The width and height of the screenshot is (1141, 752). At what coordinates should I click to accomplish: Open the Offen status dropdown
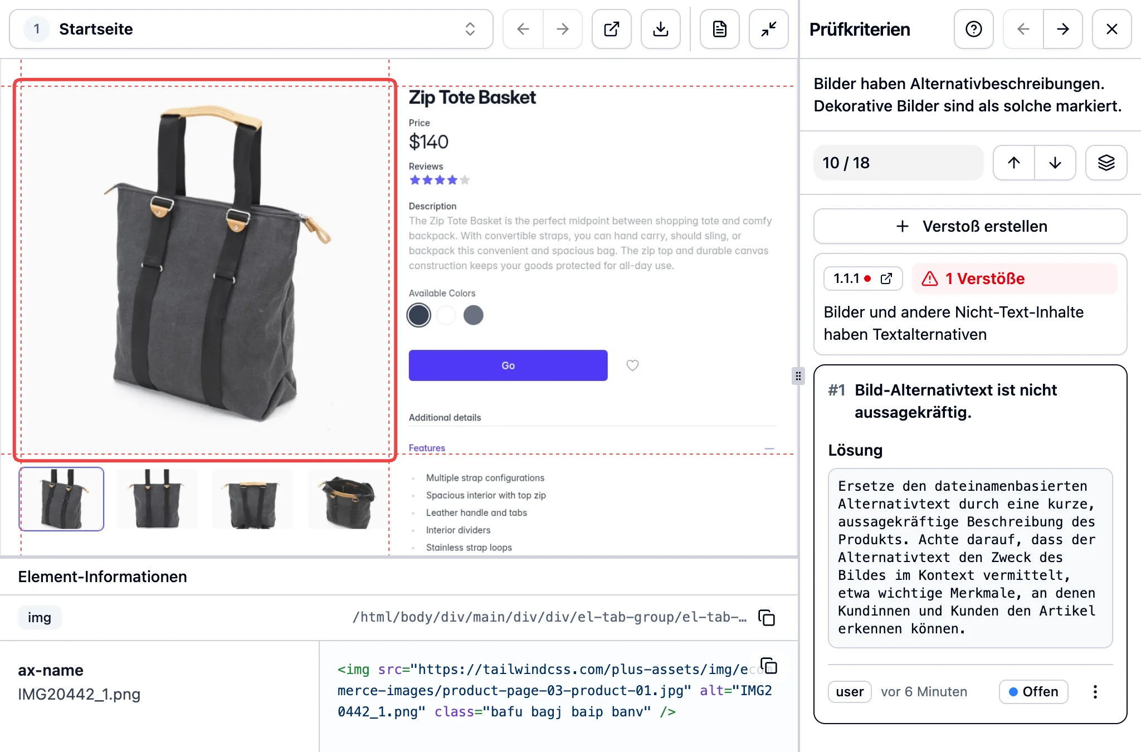tap(1033, 692)
